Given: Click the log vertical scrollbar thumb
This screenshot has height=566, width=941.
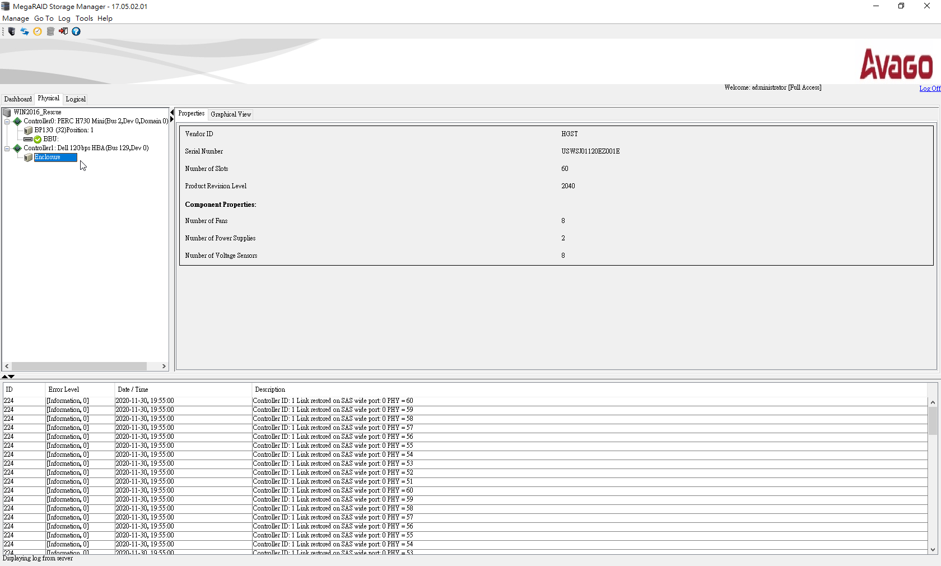Looking at the screenshot, I should click(933, 420).
